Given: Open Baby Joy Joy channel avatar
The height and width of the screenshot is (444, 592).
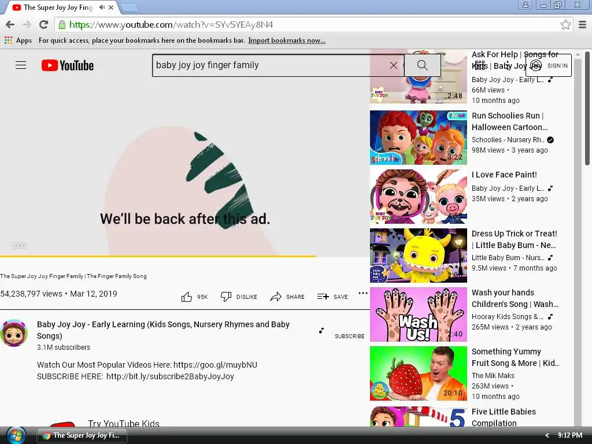Looking at the screenshot, I should [x=14, y=333].
